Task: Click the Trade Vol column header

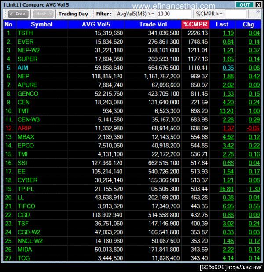Action: [153, 24]
